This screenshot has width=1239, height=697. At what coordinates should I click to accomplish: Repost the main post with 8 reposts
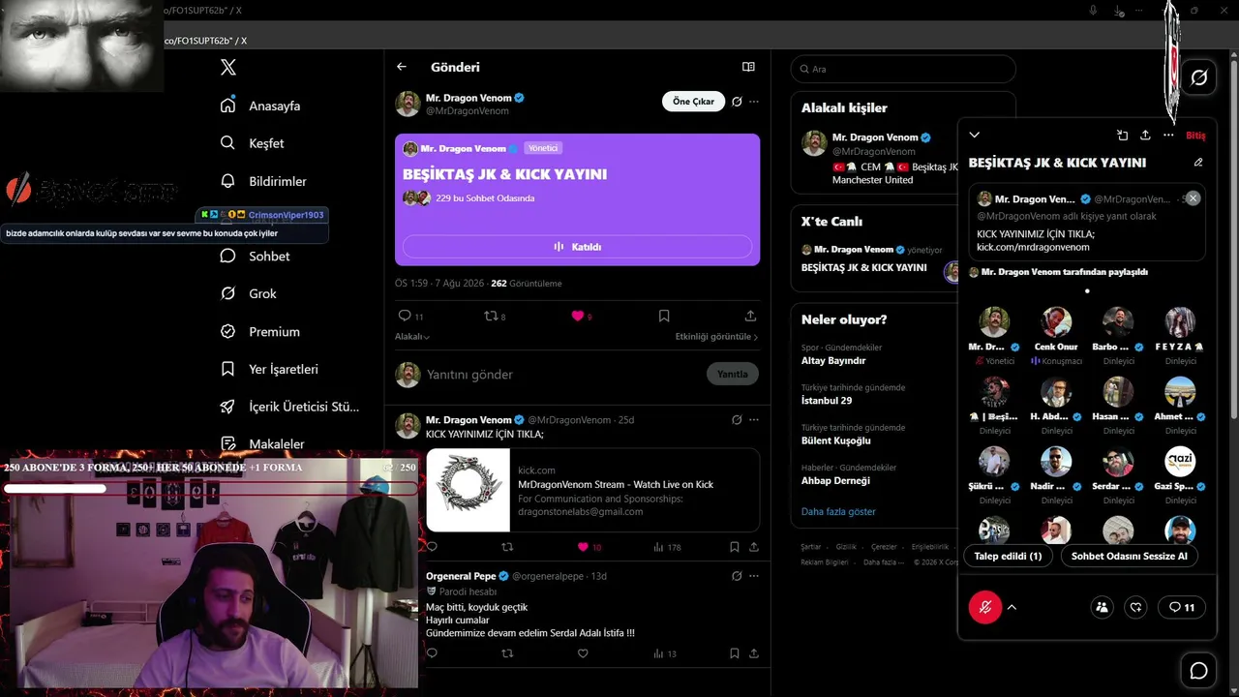495,316
